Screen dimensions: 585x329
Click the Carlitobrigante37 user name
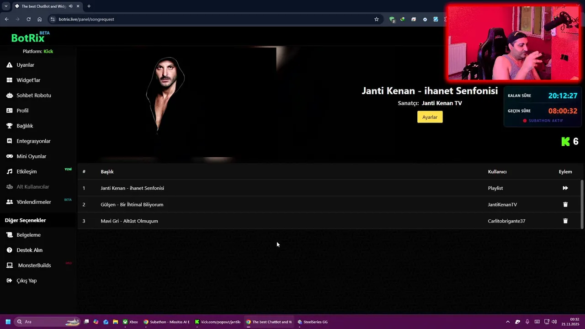tap(506, 221)
